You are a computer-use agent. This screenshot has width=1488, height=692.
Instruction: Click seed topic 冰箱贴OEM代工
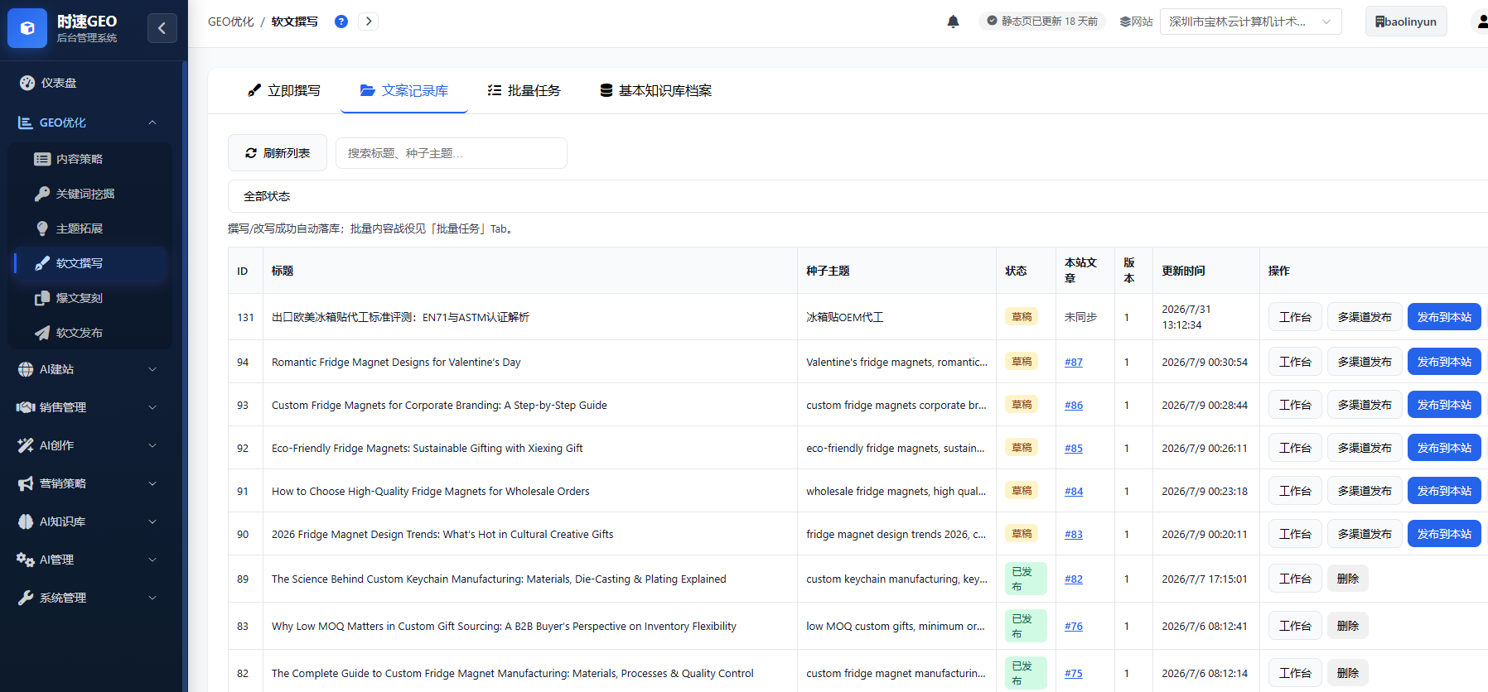845,317
